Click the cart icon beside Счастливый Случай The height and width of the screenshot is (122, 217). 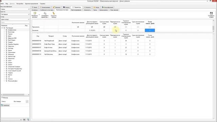[x=6, y=71]
